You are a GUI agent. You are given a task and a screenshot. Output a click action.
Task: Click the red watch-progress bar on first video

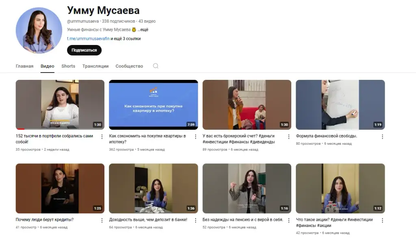tap(20, 129)
